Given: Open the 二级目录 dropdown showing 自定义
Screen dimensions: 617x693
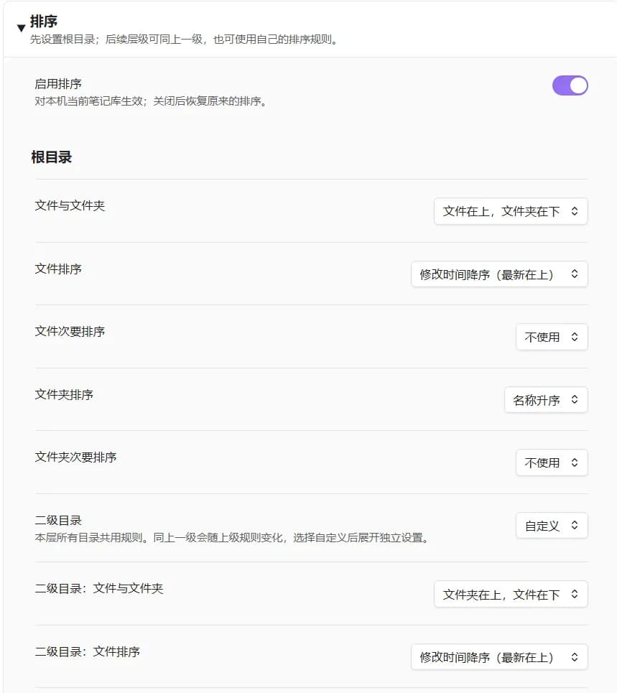Looking at the screenshot, I should (x=552, y=526).
